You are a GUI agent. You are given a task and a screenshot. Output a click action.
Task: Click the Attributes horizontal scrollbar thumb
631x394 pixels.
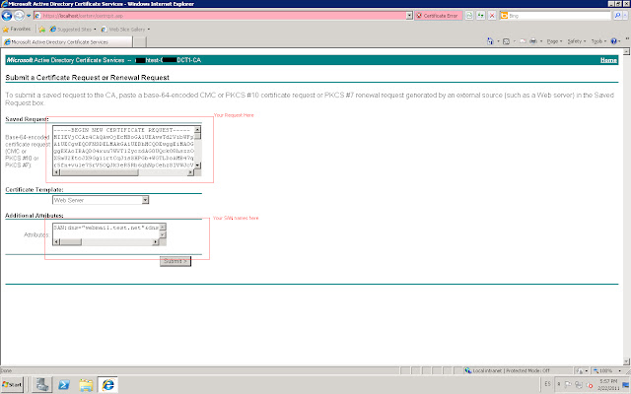[71, 242]
